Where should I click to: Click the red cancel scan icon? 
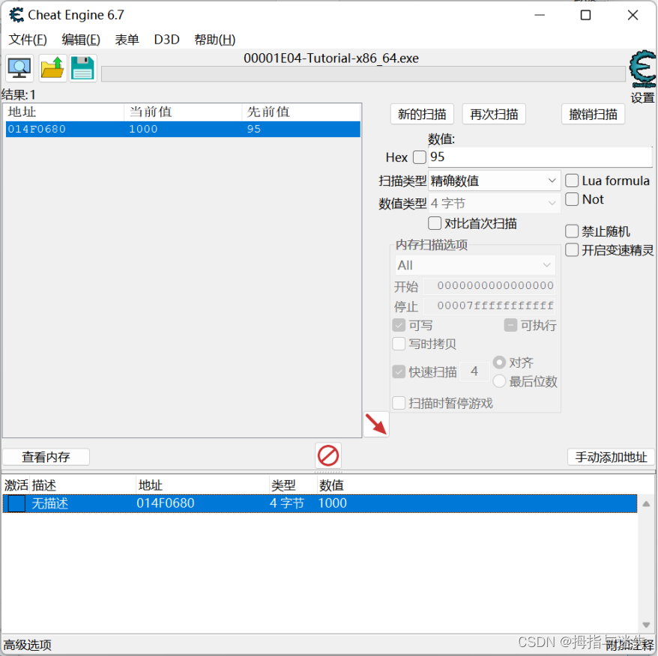click(327, 455)
